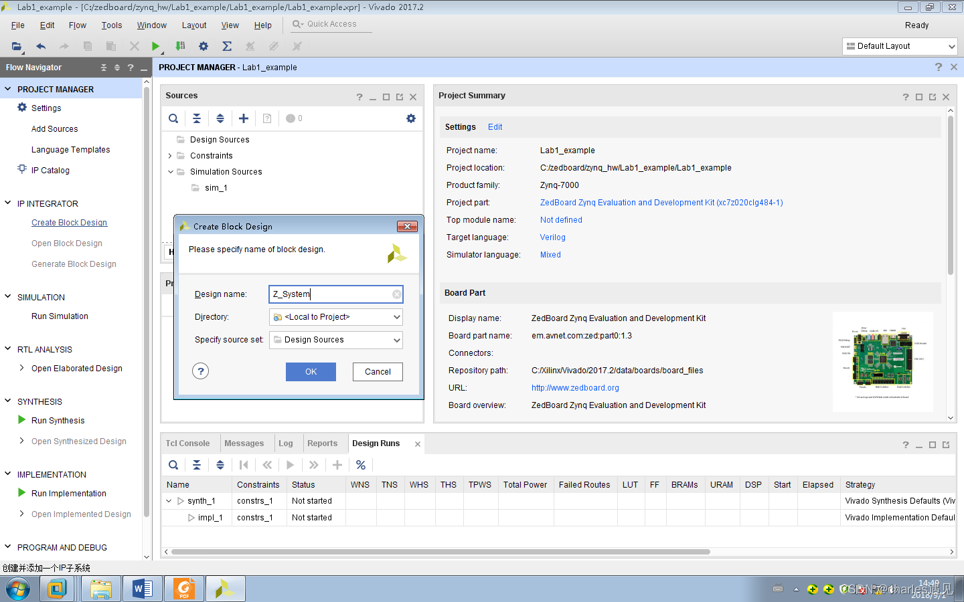Screen dimensions: 964x602
Task: Click Flow Navigator help question mark
Action: (x=131, y=68)
